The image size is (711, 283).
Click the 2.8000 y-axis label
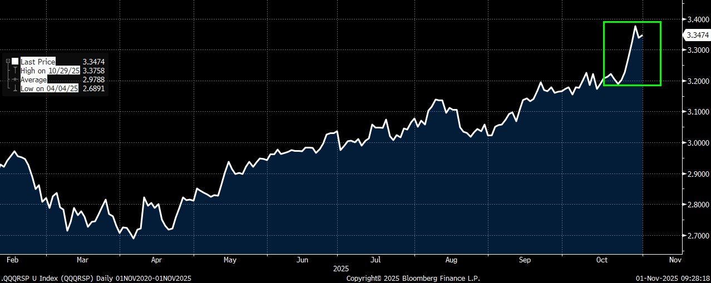click(x=697, y=205)
